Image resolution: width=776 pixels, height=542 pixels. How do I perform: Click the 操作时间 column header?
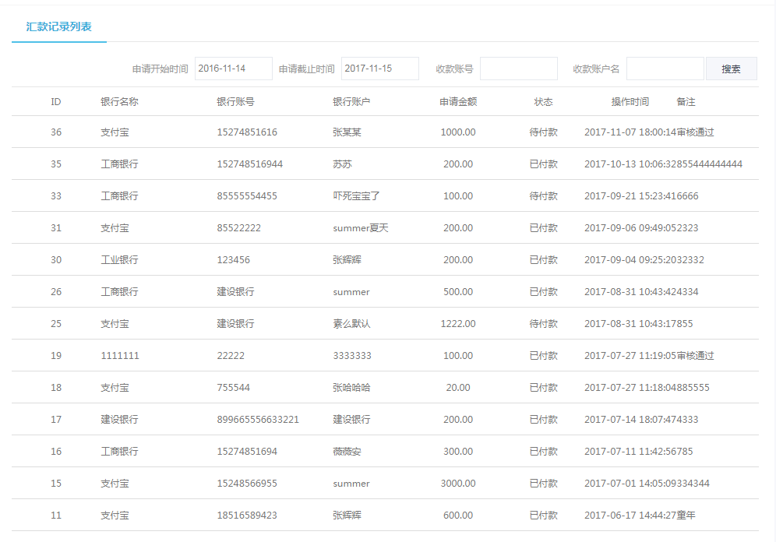click(630, 102)
